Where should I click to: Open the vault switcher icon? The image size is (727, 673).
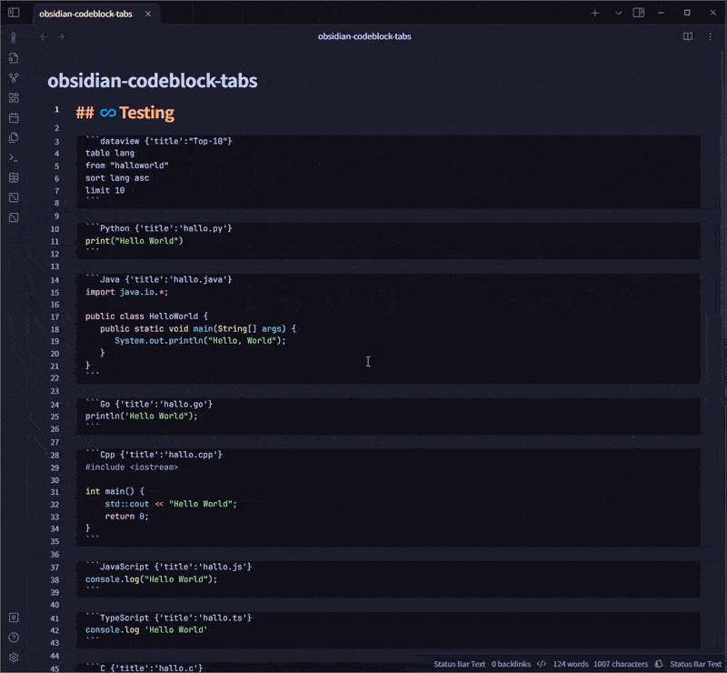14,618
